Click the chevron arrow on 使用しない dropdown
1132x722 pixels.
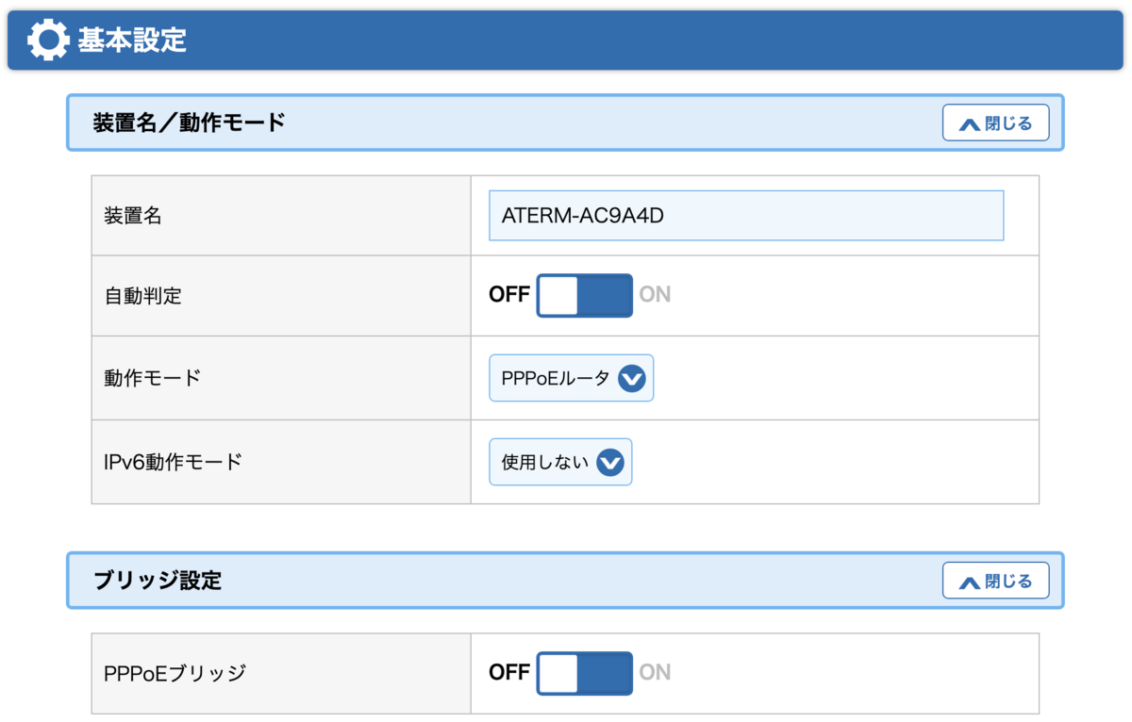610,462
